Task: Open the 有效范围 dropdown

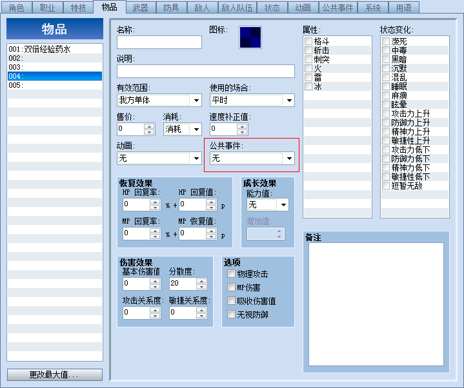Action: tap(159, 100)
